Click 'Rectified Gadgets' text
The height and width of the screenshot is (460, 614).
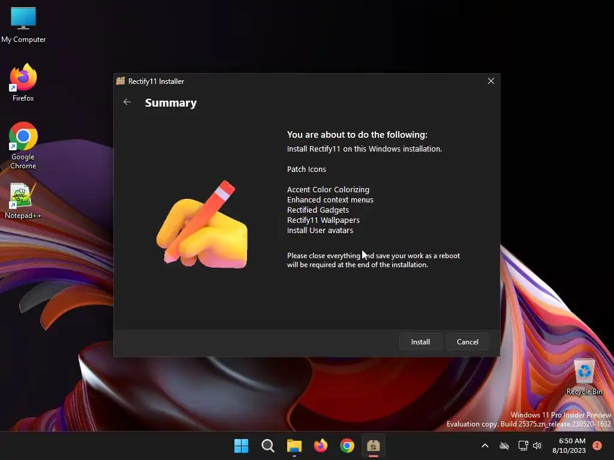[x=318, y=210]
